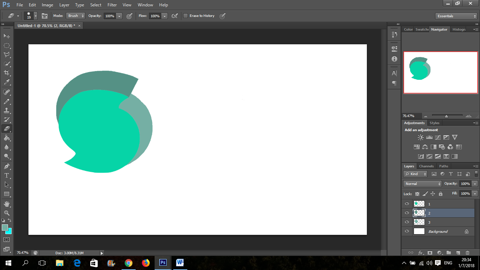
Task: Click the Navigator zoom slider handle
Action: click(446, 116)
